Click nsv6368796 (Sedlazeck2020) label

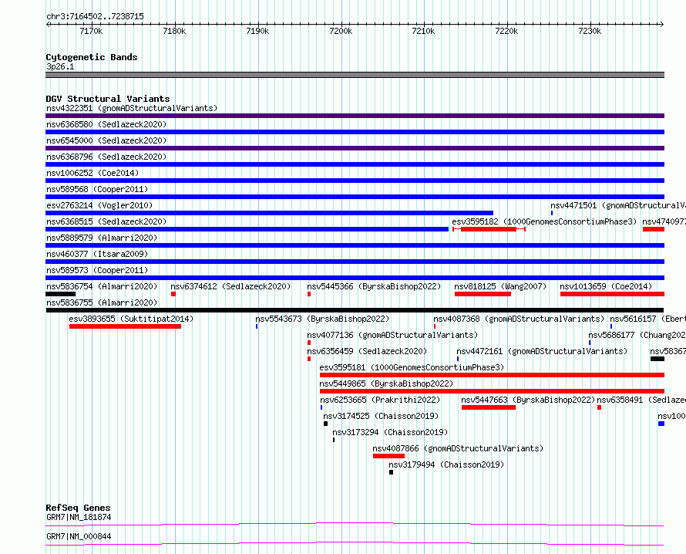click(106, 157)
